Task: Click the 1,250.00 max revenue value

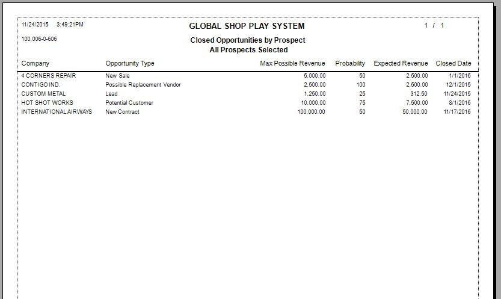Action: coord(315,94)
